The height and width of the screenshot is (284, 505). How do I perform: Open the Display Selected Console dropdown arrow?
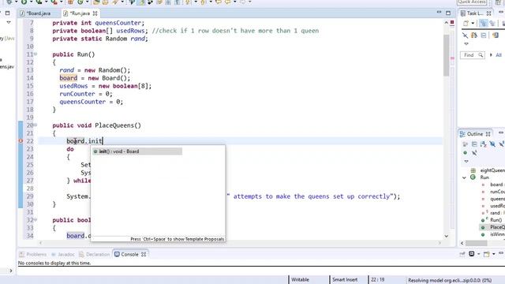click(478, 254)
